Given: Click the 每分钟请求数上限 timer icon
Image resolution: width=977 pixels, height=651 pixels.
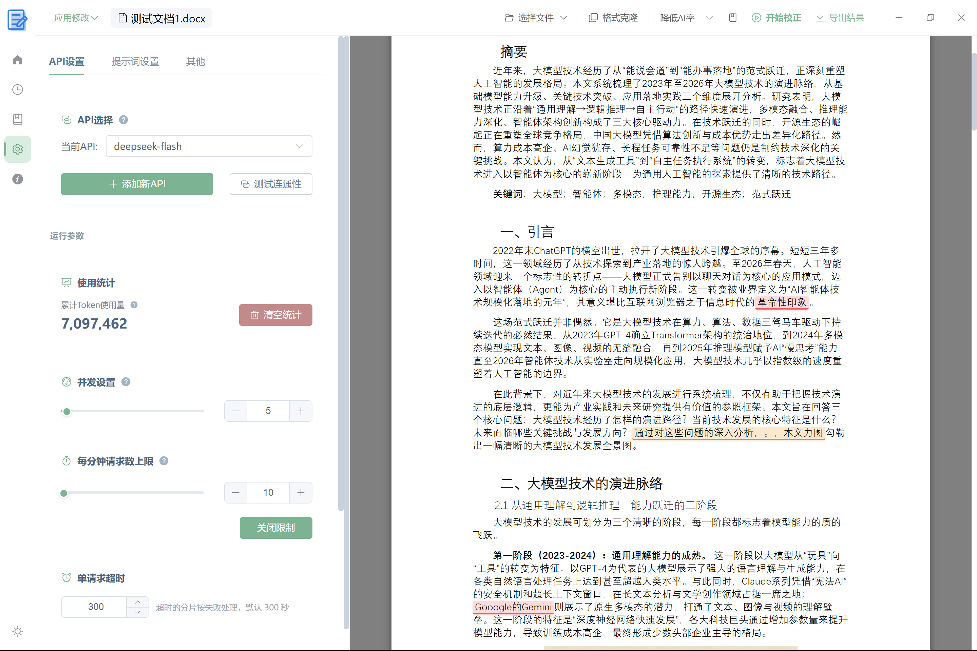Looking at the screenshot, I should [66, 461].
